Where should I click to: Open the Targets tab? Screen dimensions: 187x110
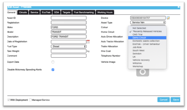click(67, 12)
